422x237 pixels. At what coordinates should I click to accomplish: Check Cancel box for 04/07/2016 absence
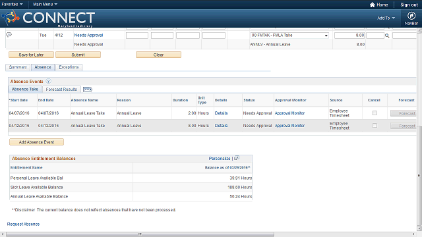375,113
